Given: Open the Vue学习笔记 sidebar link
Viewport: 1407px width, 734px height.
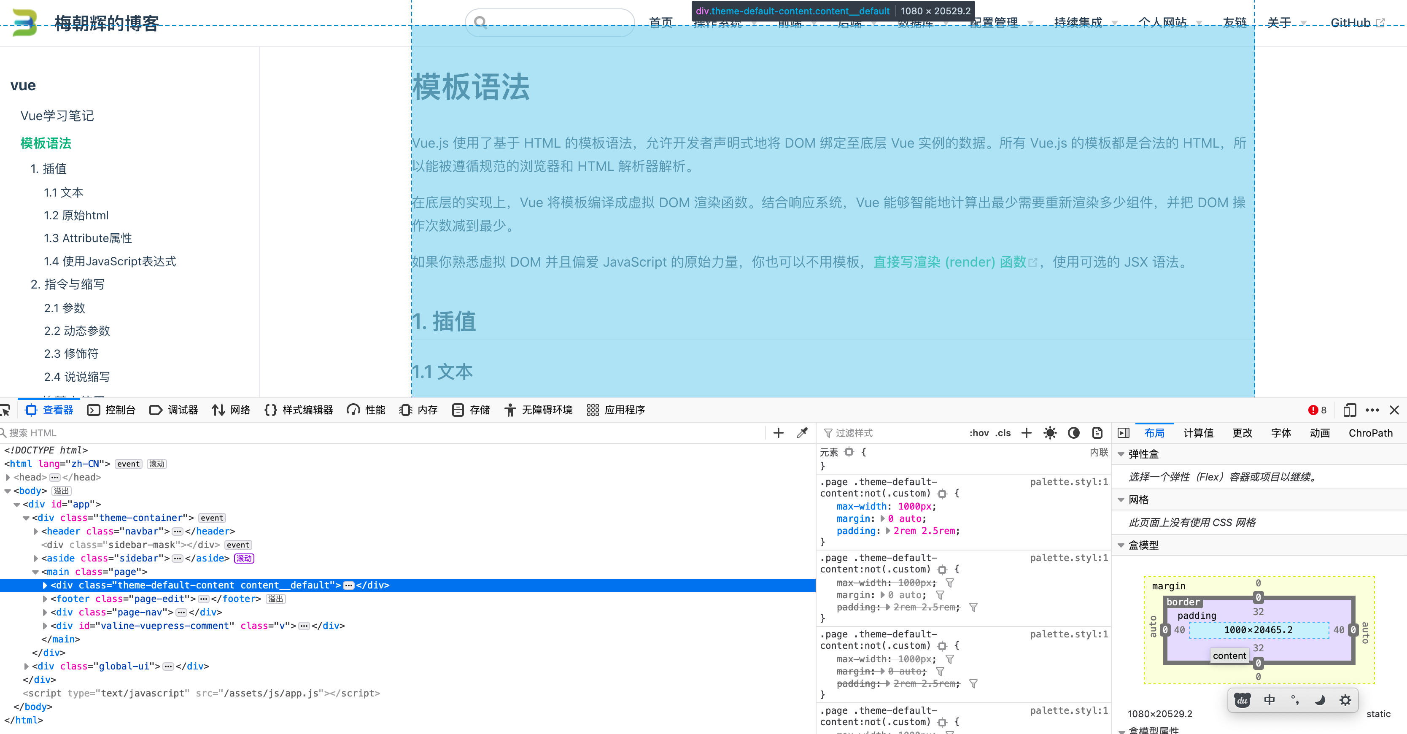Looking at the screenshot, I should (x=57, y=116).
